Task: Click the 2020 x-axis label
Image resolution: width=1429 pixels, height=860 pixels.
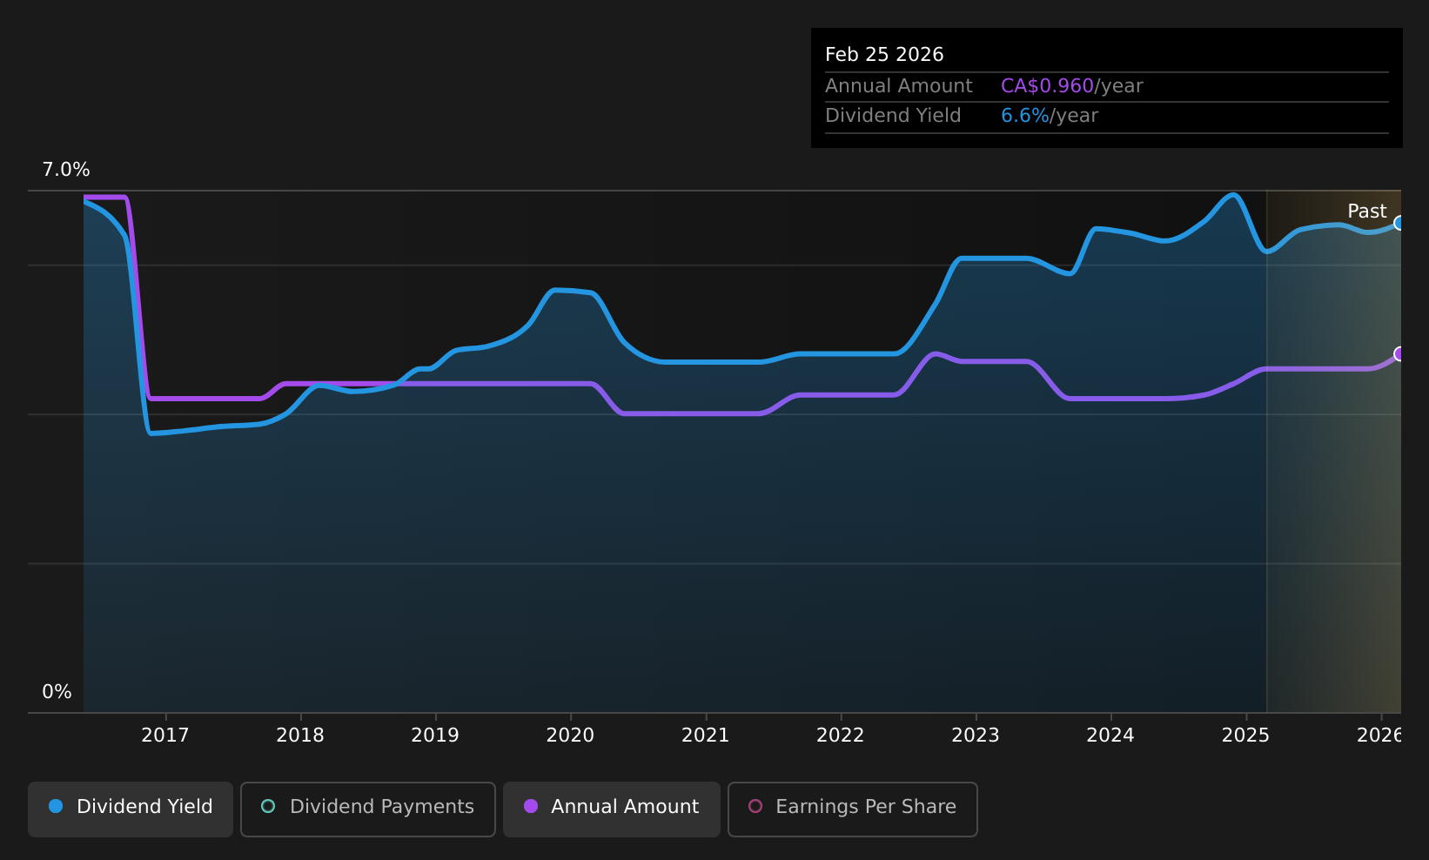Action: click(570, 736)
